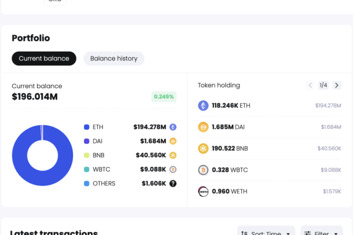
Task: Click the ETH icon in Token holding
Action: (204, 106)
